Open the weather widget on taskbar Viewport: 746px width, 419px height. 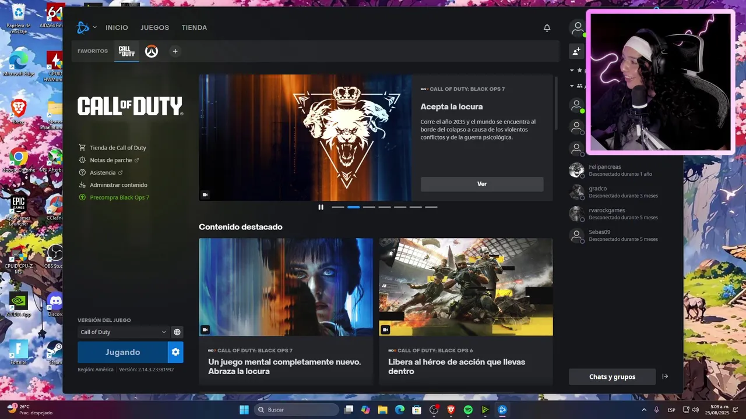[28, 410]
